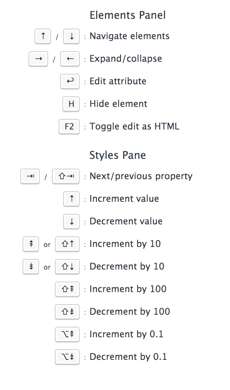
Task: Click the Enter key for Edit attribute
Action: 70,81
